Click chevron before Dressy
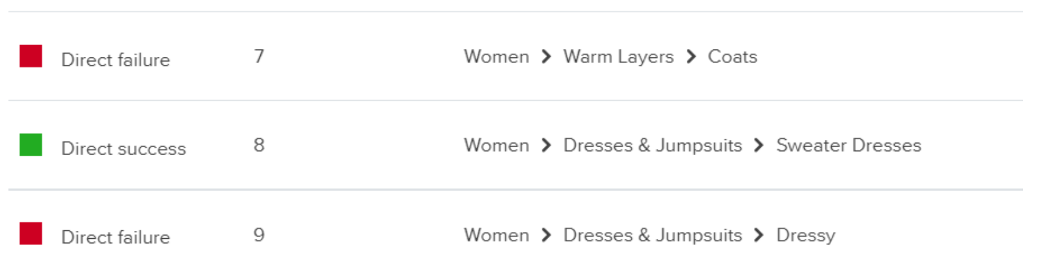Viewport: 1037px width, 273px height. pyautogui.click(x=759, y=235)
